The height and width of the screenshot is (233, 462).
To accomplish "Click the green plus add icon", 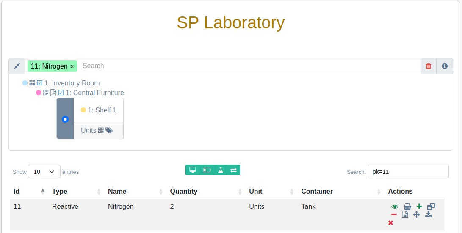I will (x=419, y=206).
